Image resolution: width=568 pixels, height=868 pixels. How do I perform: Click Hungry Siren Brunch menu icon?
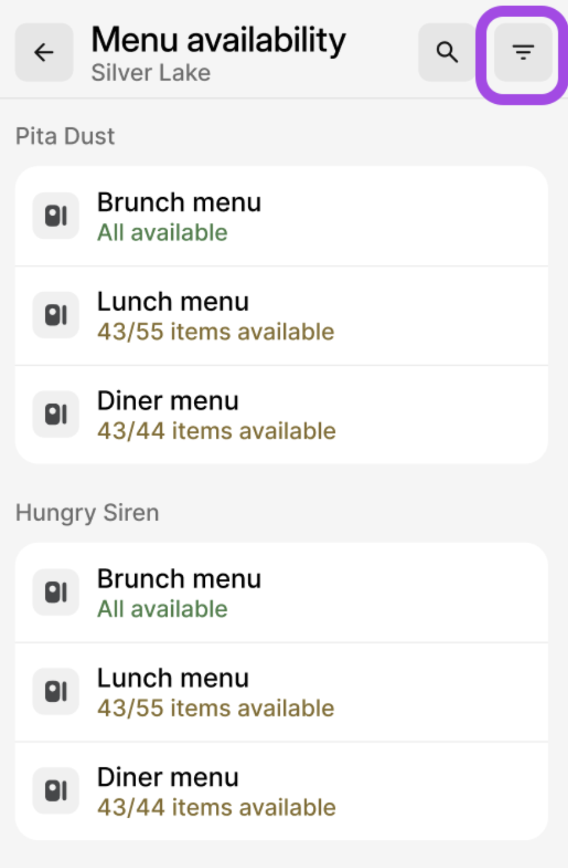pos(56,592)
